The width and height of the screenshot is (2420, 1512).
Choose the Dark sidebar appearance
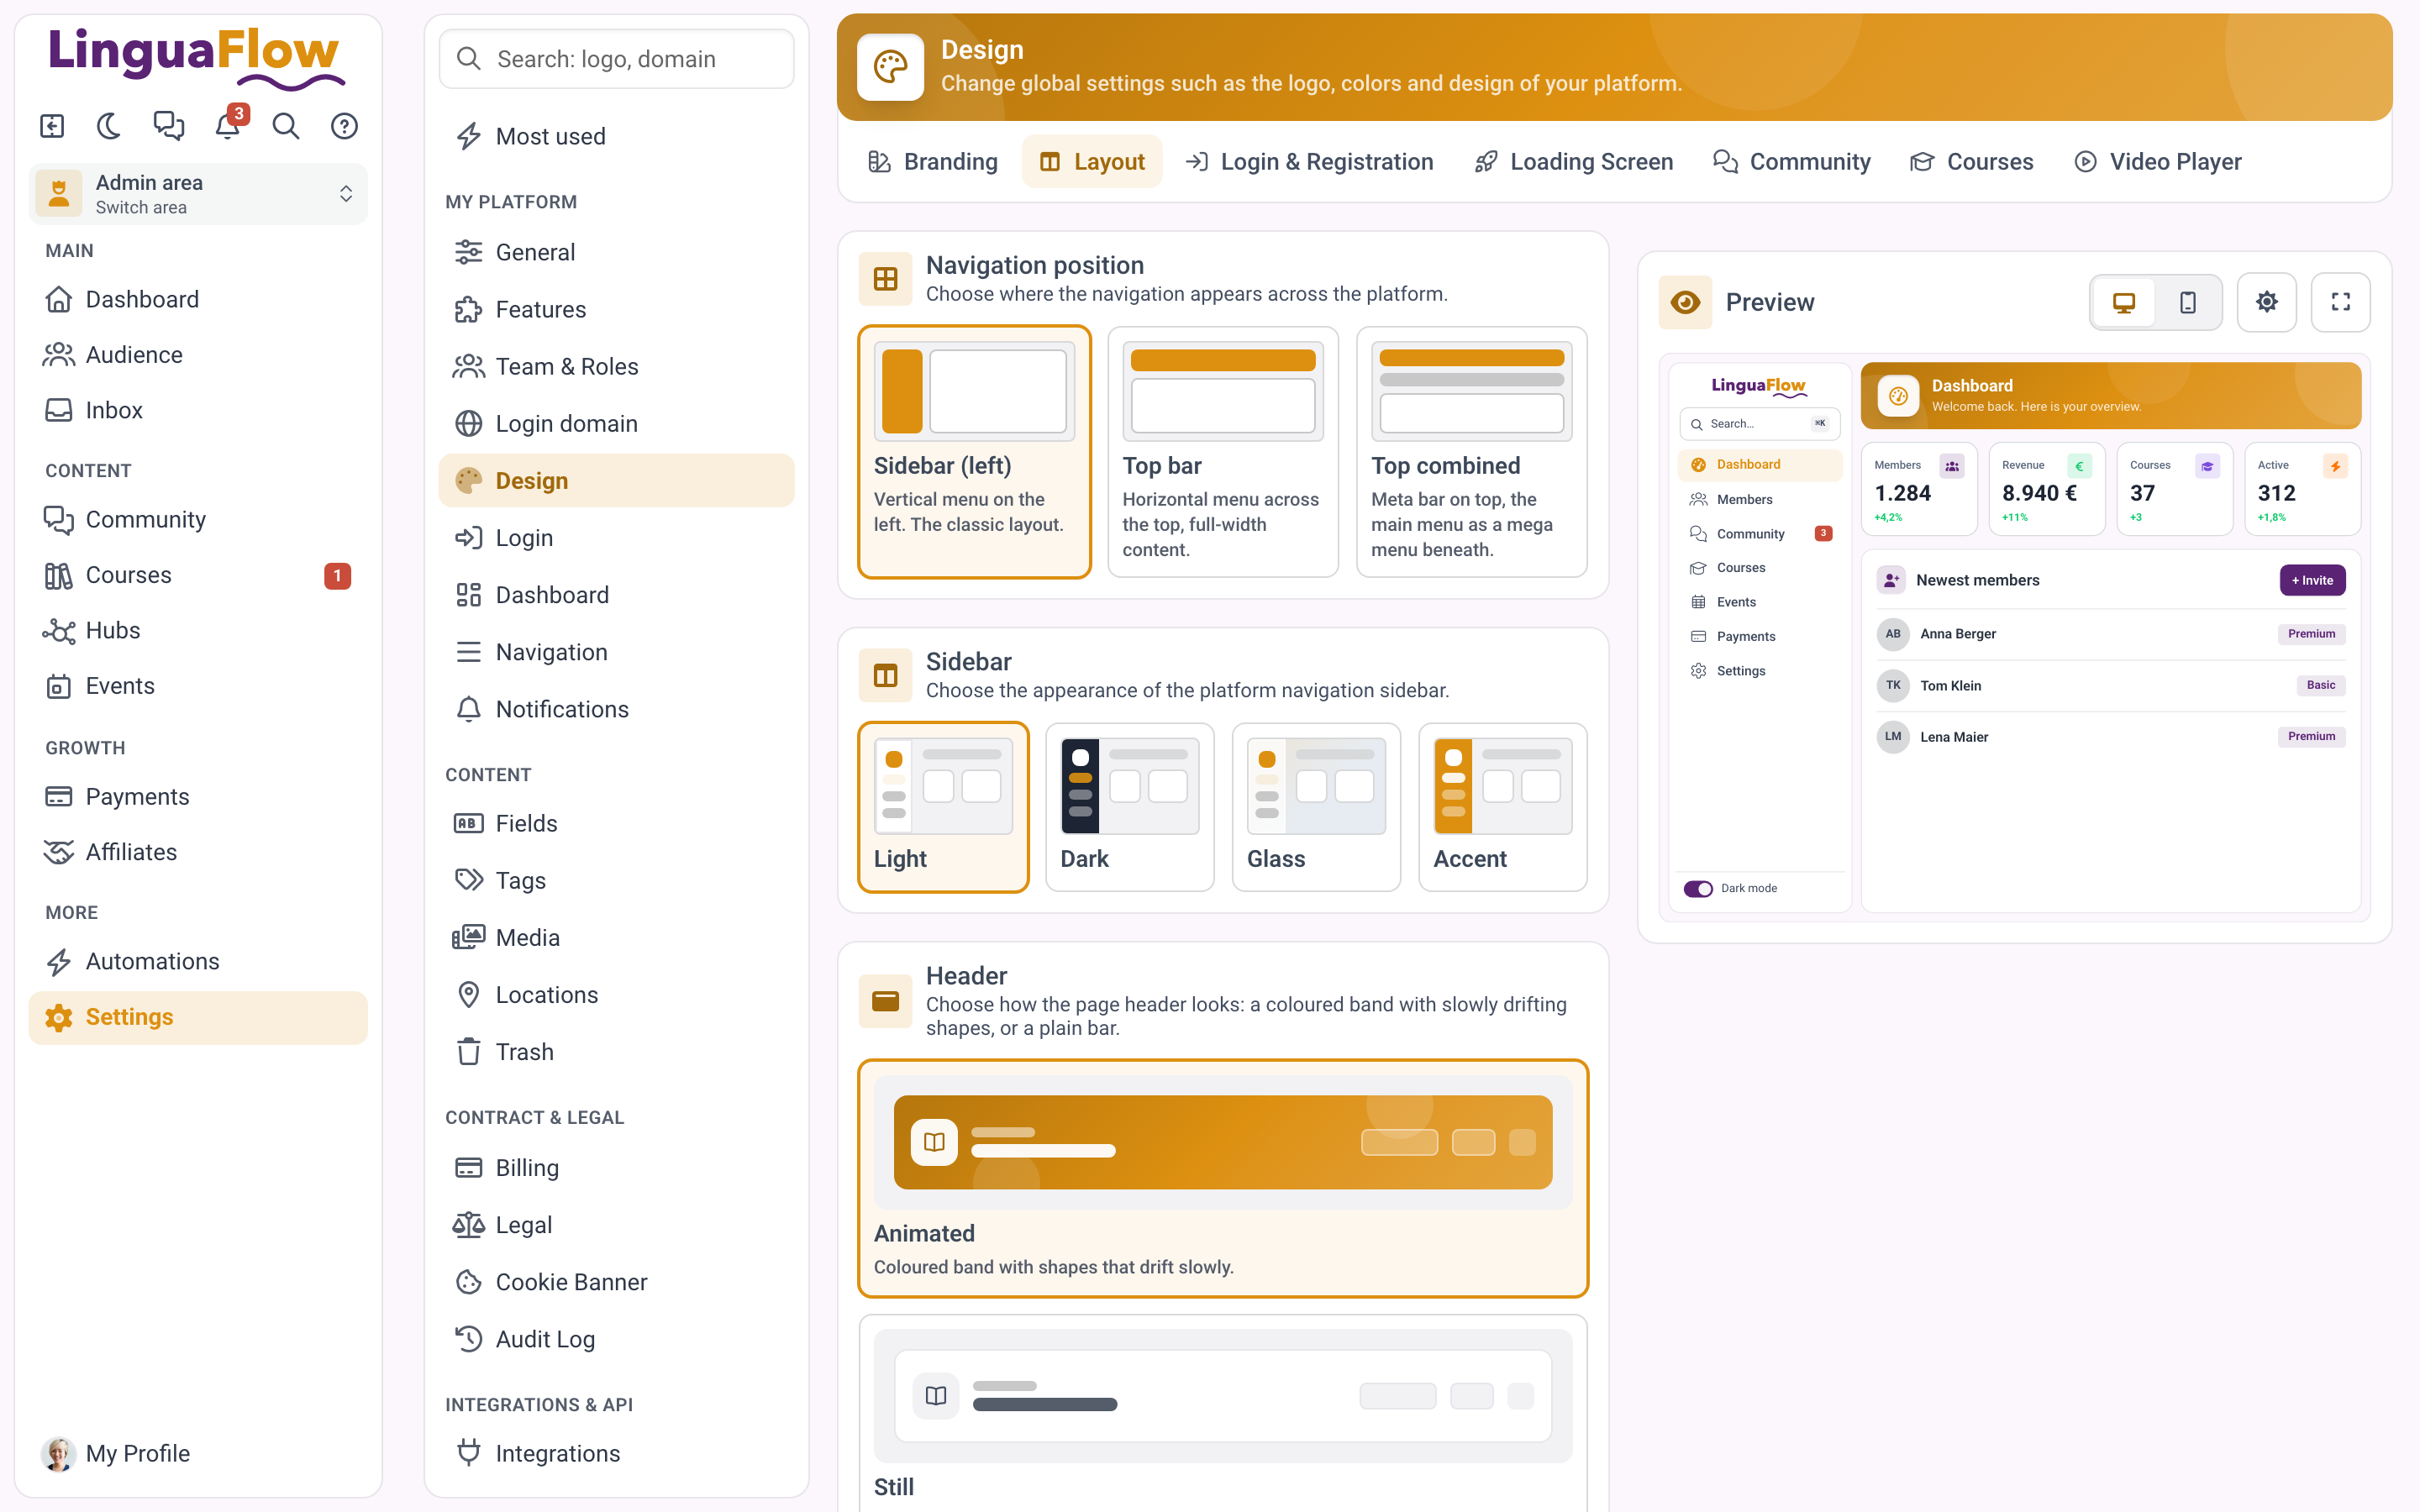[x=1129, y=806]
